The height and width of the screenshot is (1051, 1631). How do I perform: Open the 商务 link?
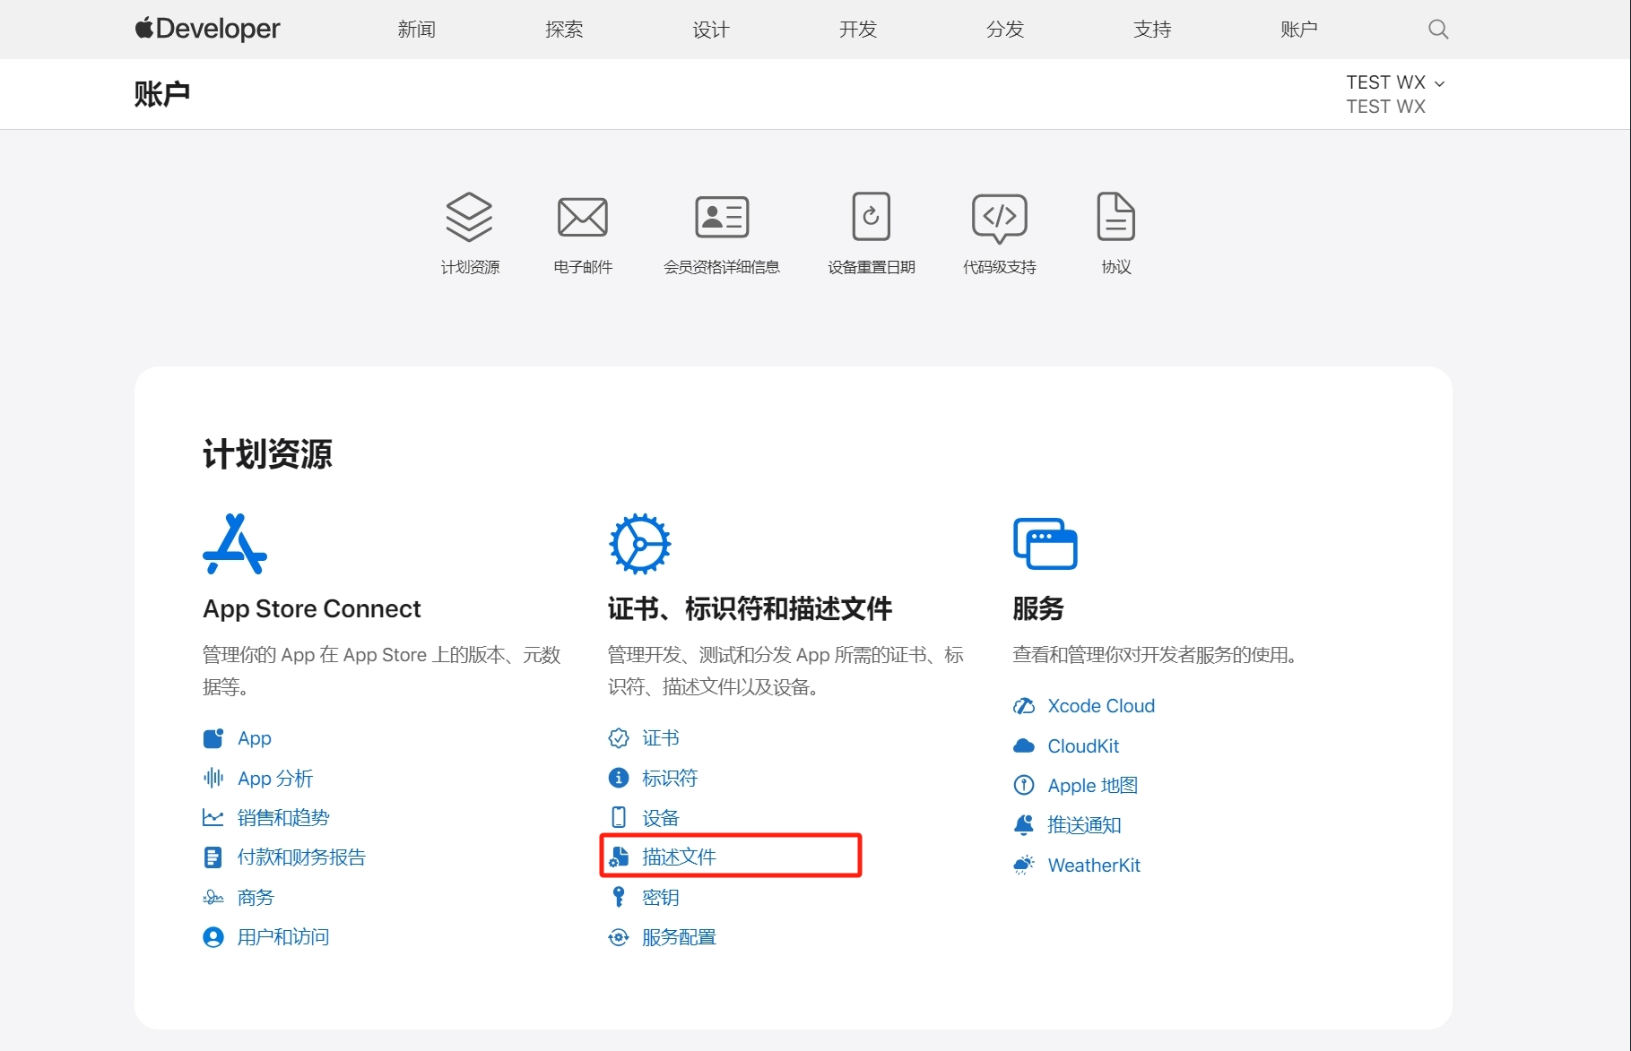click(x=256, y=897)
